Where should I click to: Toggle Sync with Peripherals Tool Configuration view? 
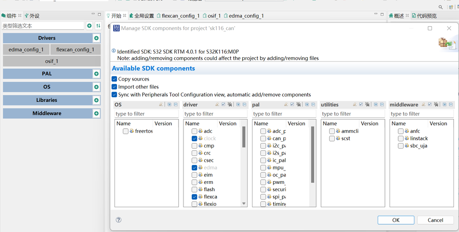point(115,94)
